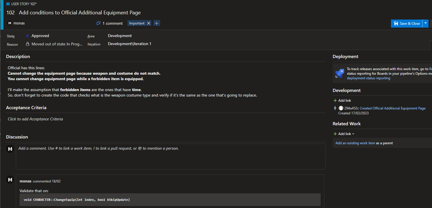Expand Add link under Related Work
The width and height of the screenshot is (432, 208).
pyautogui.click(x=344, y=134)
